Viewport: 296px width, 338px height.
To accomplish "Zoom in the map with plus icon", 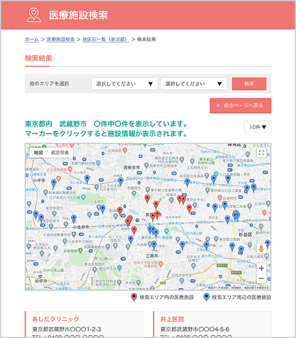I will click(262, 268).
